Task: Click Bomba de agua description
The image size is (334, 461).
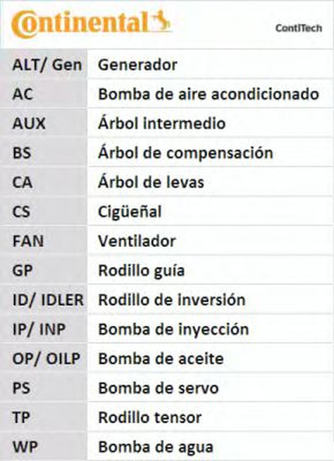Action: click(x=156, y=447)
